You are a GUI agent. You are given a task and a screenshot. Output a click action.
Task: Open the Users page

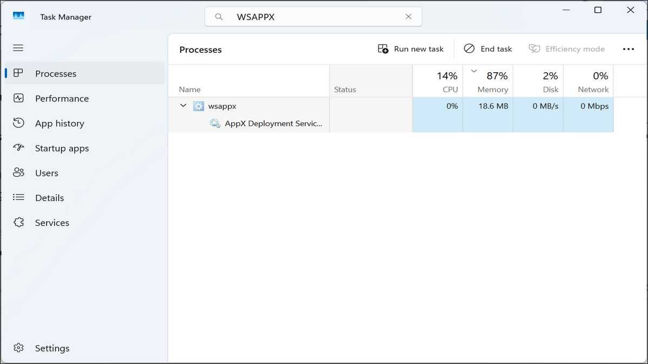pos(46,173)
